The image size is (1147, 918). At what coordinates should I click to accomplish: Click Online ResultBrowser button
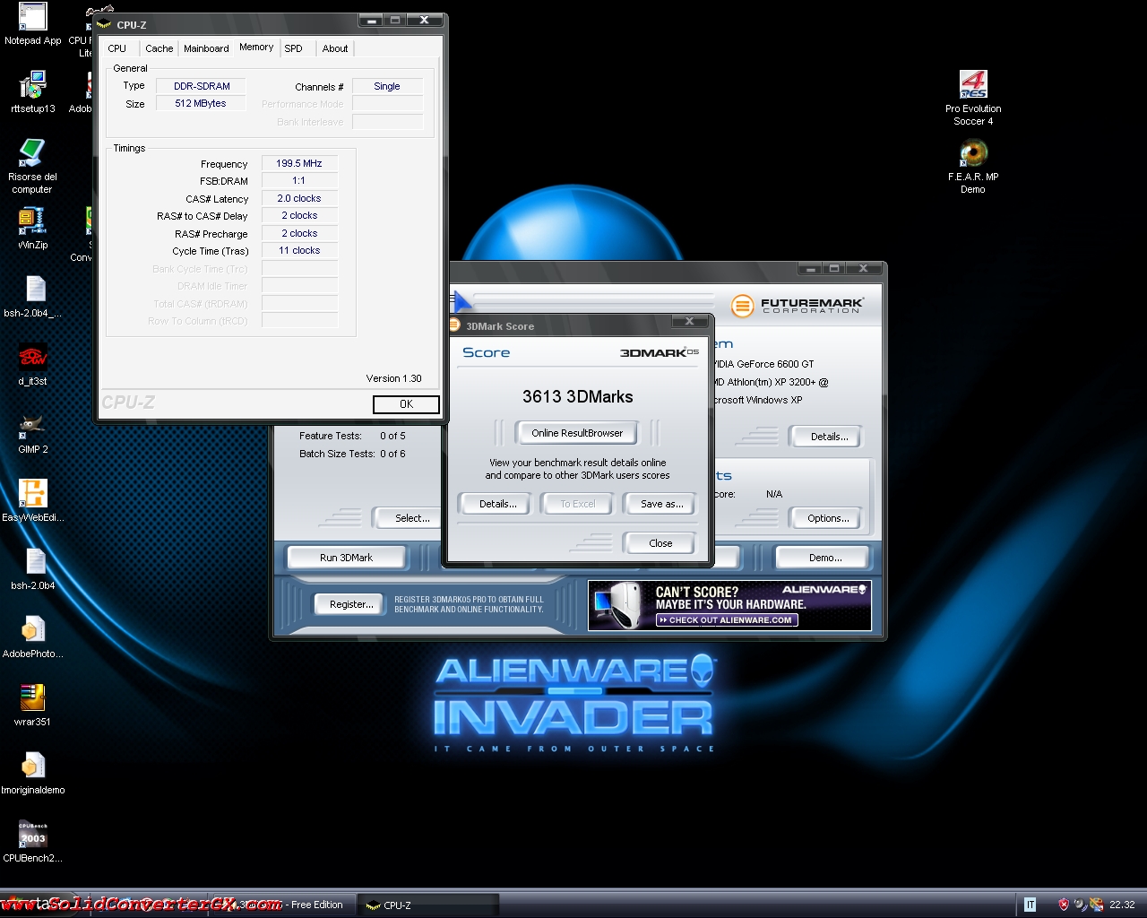(x=577, y=433)
